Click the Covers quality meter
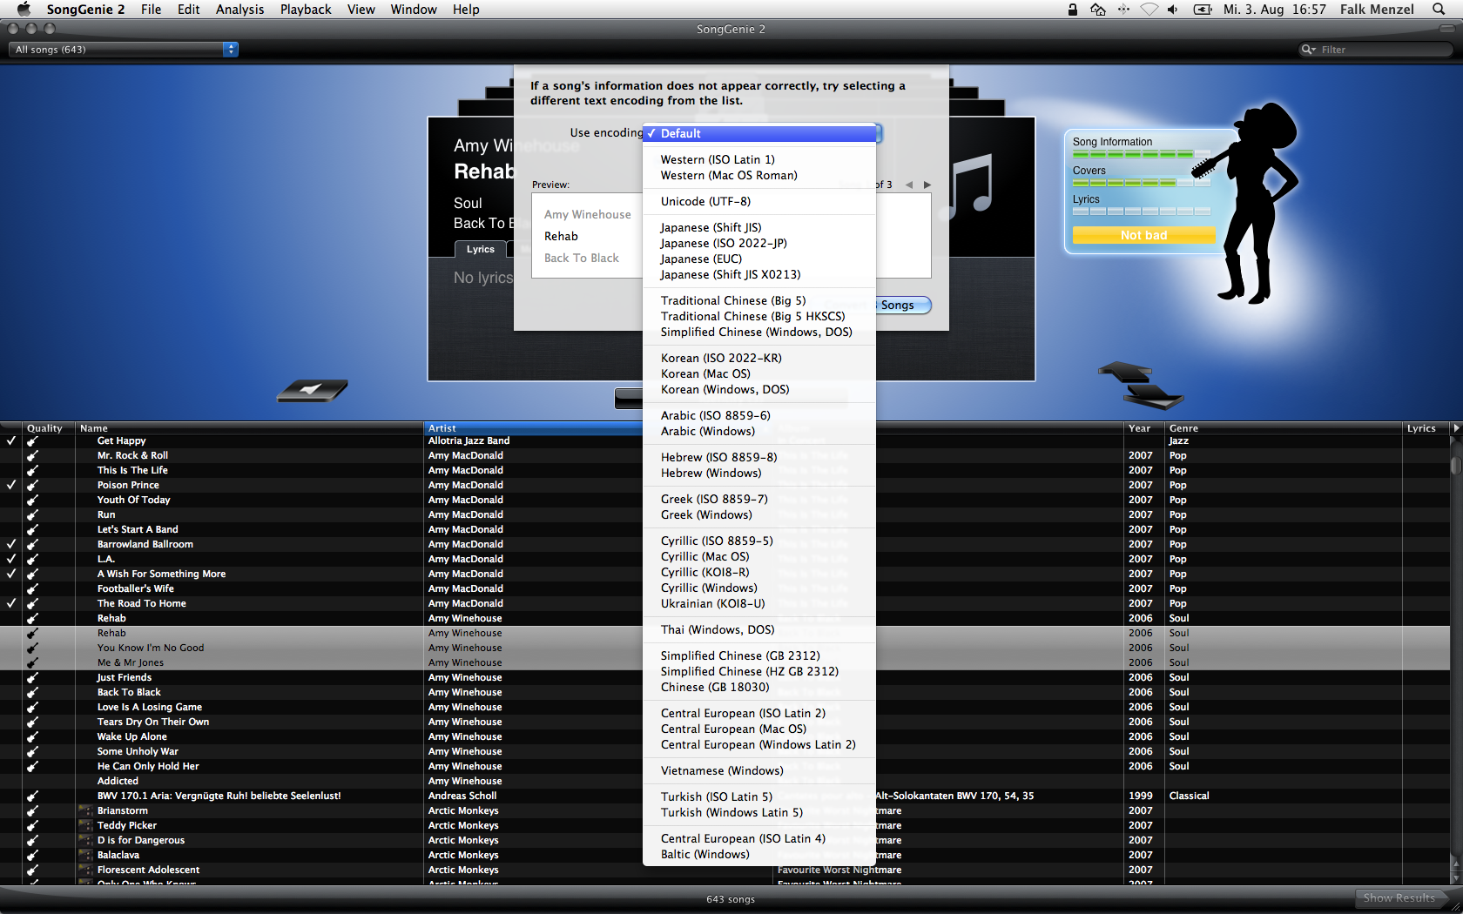Viewport: 1463px width, 914px height. point(1142,183)
